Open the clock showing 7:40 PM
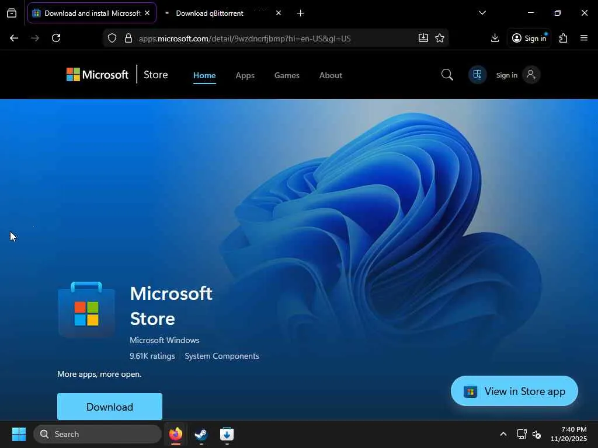The image size is (598, 448). 569,434
